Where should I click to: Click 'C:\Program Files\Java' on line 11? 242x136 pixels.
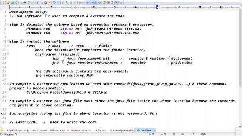tap(57, 54)
